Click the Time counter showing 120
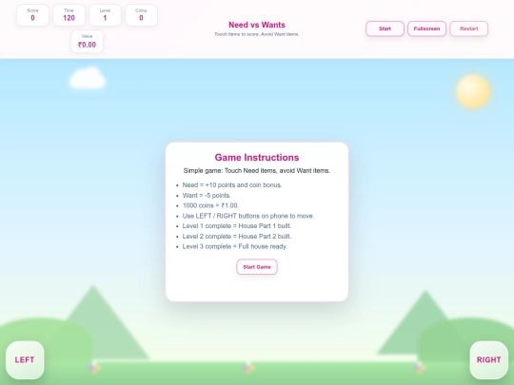The width and height of the screenshot is (514, 385). click(69, 15)
